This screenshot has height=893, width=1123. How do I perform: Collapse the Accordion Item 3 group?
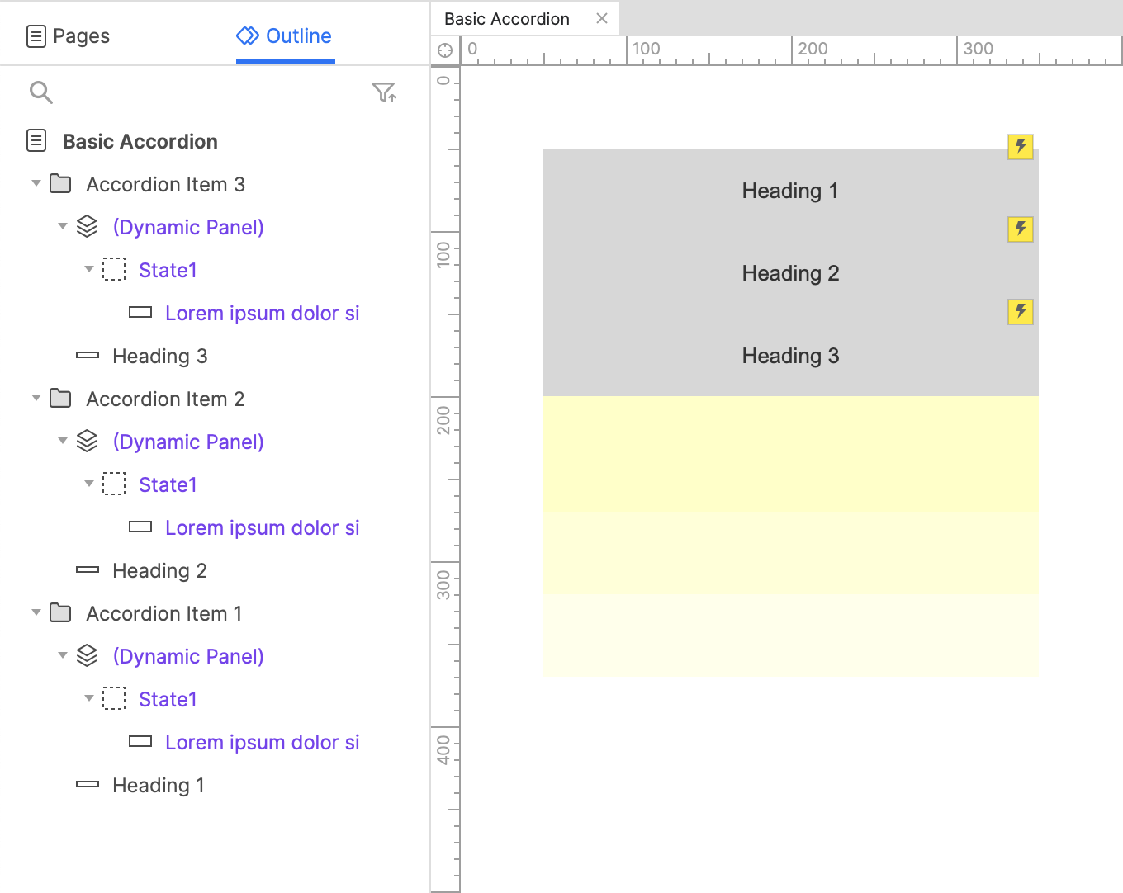[x=36, y=183]
